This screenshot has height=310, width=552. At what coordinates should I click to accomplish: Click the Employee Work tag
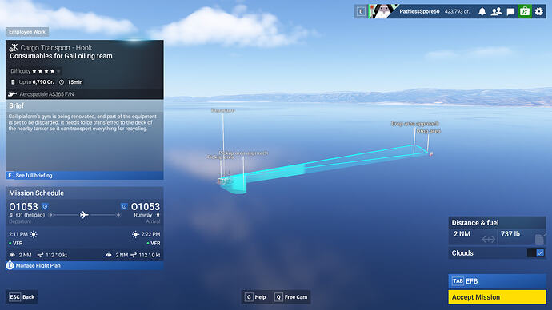click(27, 32)
